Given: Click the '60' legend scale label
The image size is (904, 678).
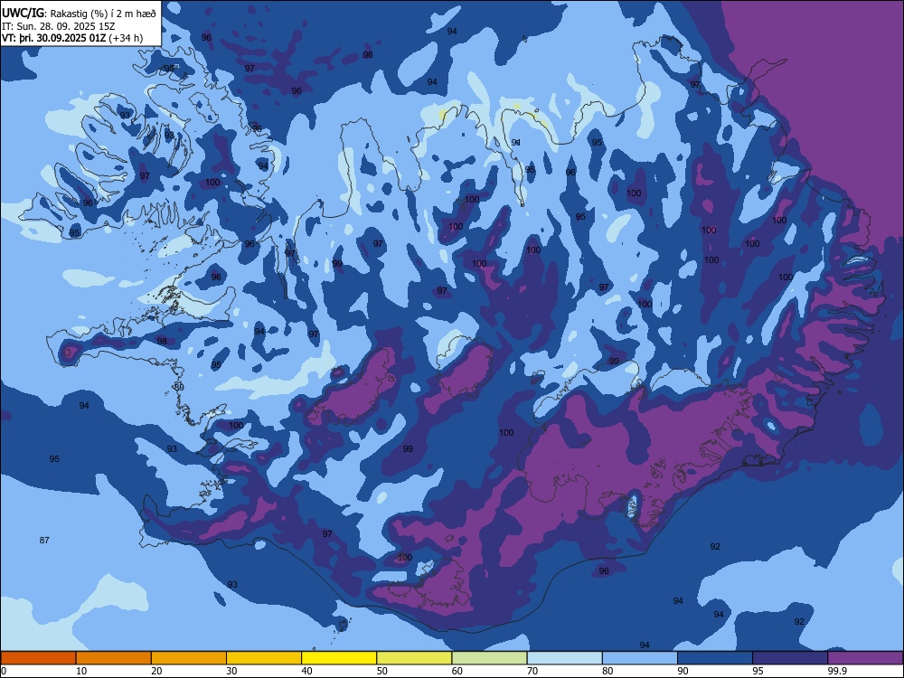Looking at the screenshot, I should [x=457, y=671].
